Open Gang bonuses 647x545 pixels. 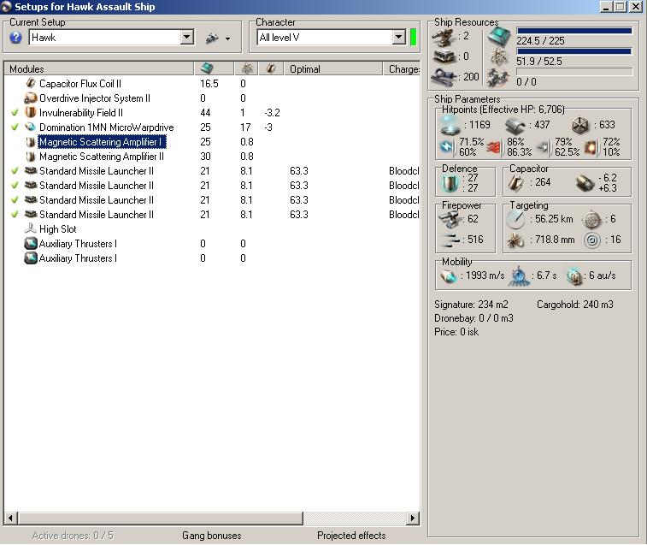point(212,536)
